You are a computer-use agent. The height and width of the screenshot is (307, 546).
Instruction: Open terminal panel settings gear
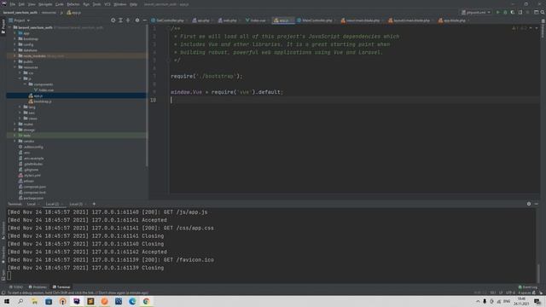[x=529, y=204]
